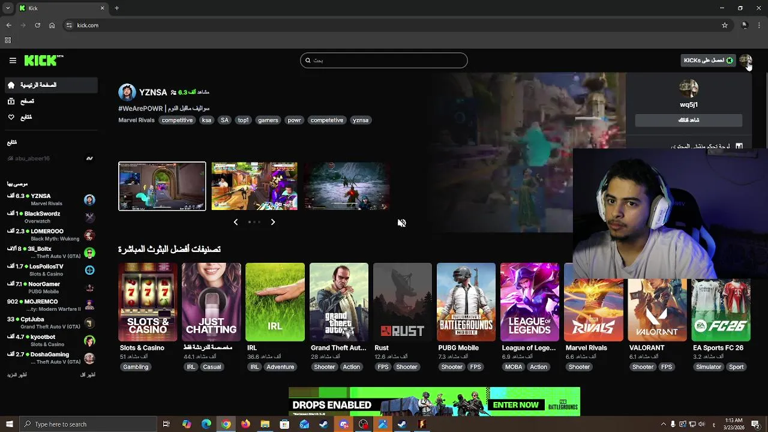Open Grand Theft Auto V category cover

[x=339, y=302]
